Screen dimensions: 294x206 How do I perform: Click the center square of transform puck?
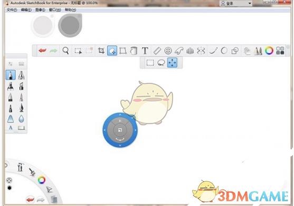point(120,130)
